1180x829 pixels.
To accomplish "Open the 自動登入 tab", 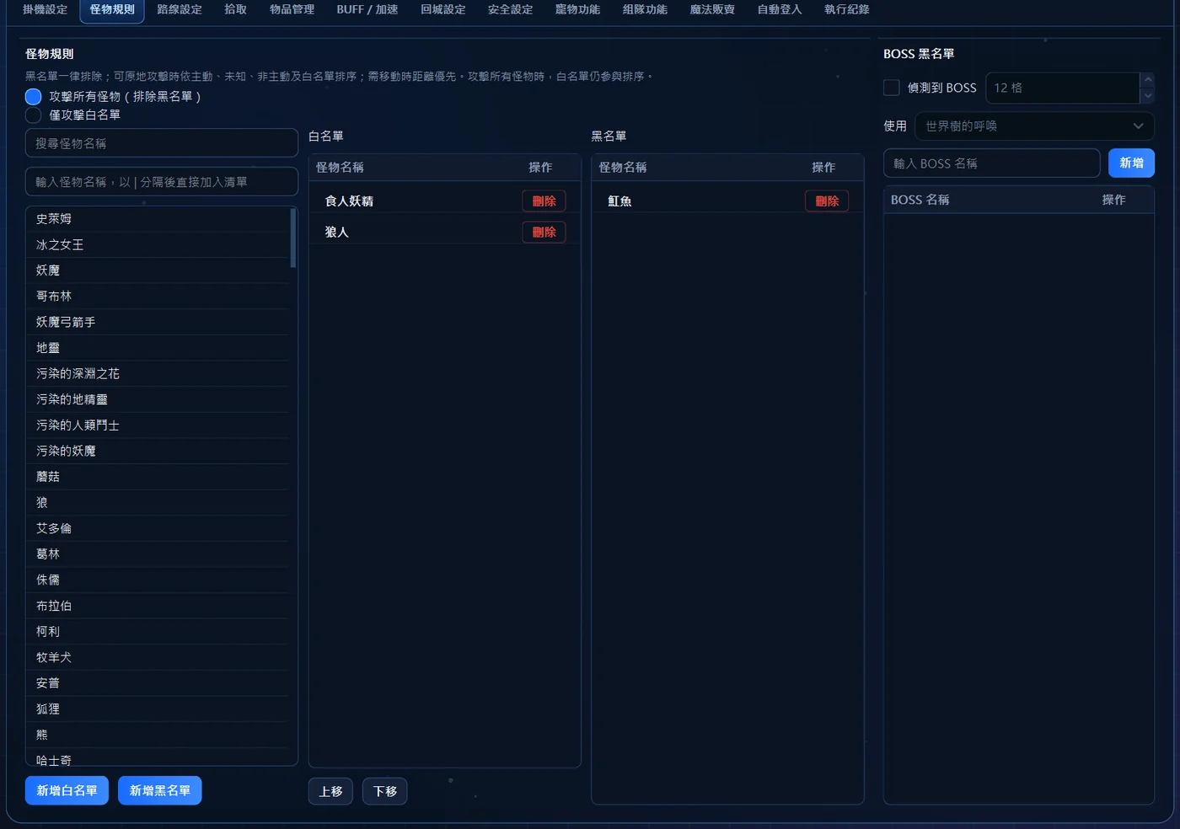I will (780, 10).
